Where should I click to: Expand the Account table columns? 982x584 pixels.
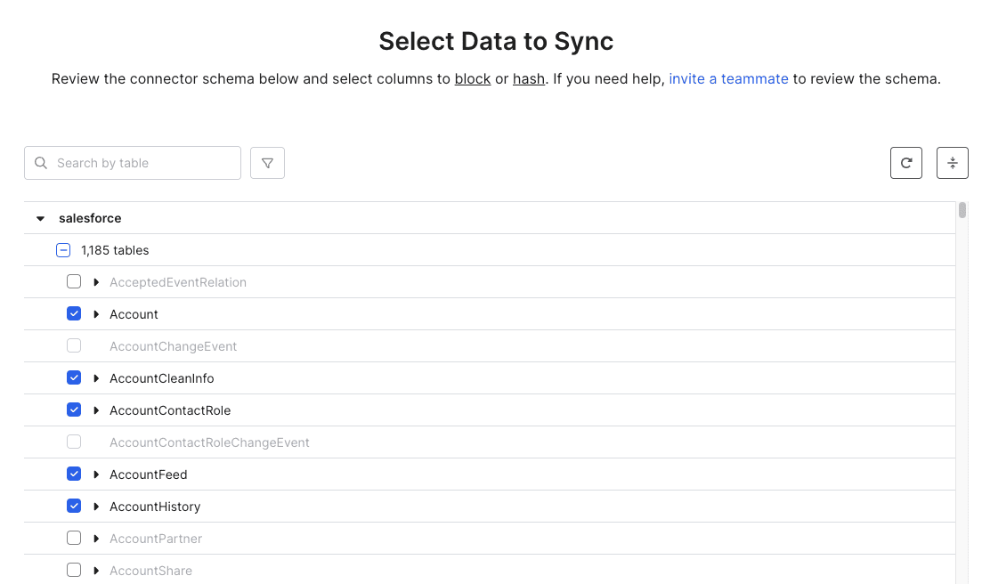tap(96, 314)
